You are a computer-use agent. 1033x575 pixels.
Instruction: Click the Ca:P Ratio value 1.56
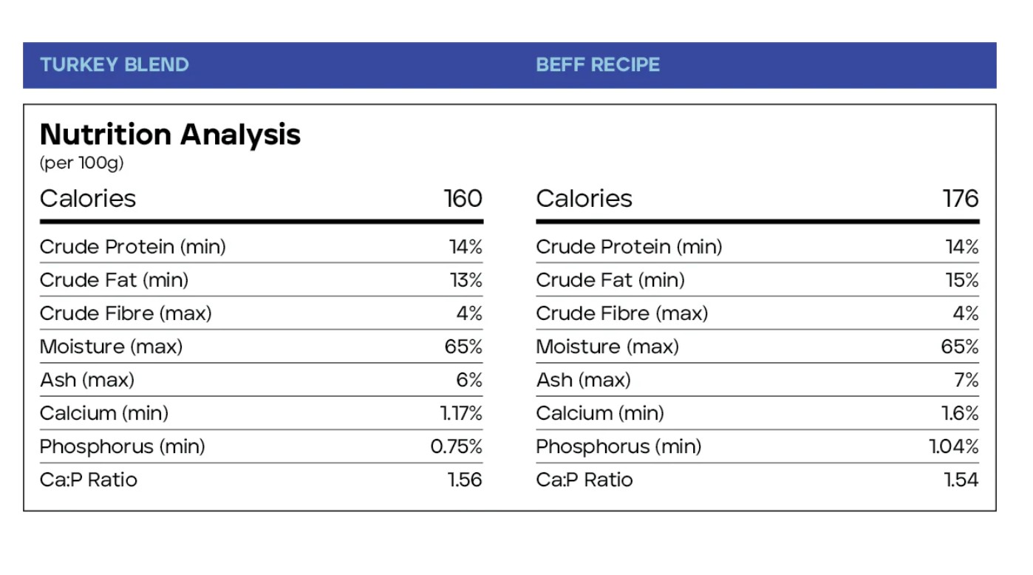(x=465, y=480)
